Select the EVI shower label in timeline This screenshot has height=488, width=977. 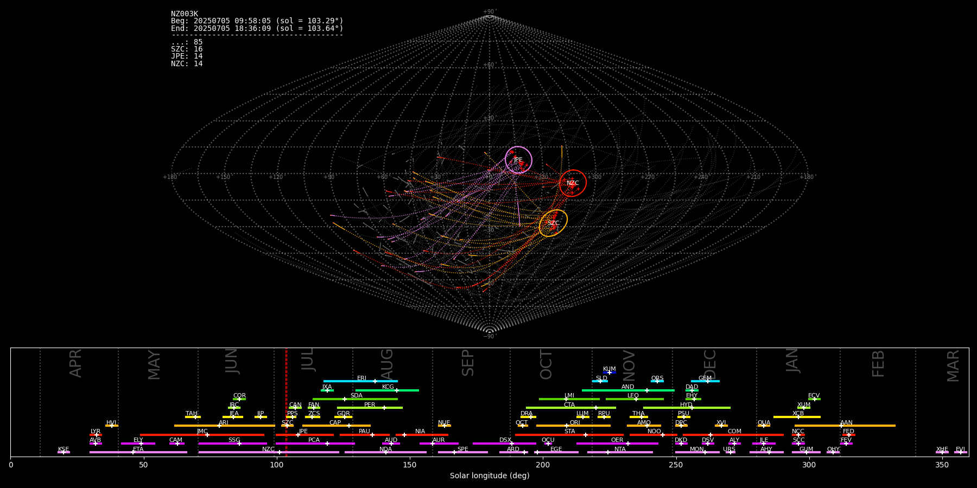point(960,450)
